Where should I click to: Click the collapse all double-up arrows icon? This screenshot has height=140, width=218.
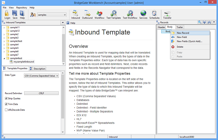coord(209,22)
